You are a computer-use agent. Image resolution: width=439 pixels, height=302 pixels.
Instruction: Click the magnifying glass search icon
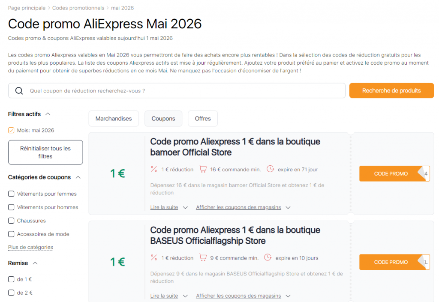coord(18,90)
